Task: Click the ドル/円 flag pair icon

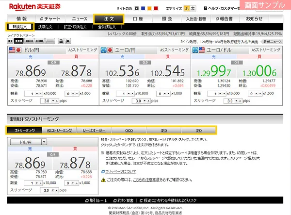Action: click(16, 50)
